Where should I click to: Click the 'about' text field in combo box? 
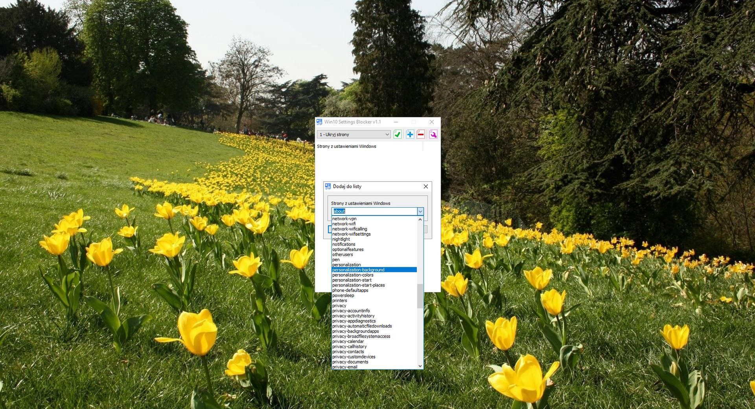pyautogui.click(x=374, y=212)
